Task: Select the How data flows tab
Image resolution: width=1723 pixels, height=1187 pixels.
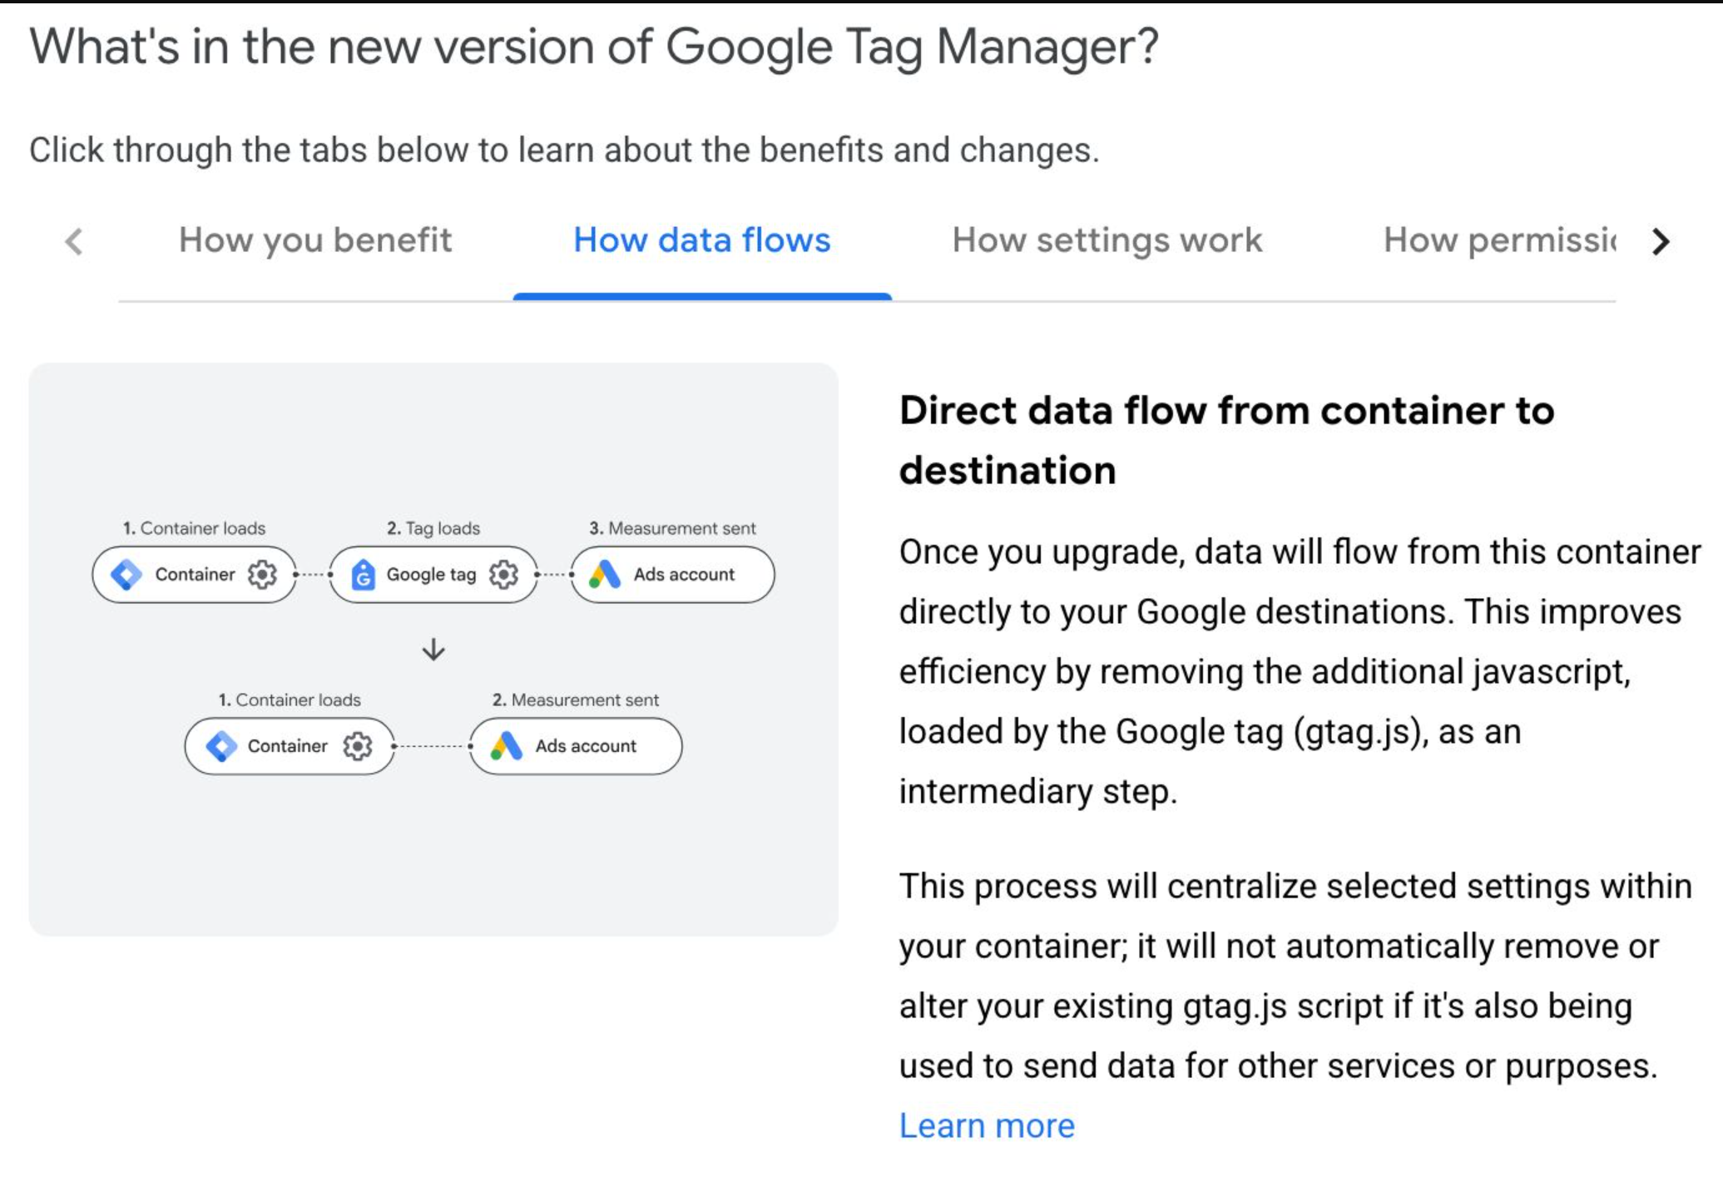Action: [x=702, y=240]
